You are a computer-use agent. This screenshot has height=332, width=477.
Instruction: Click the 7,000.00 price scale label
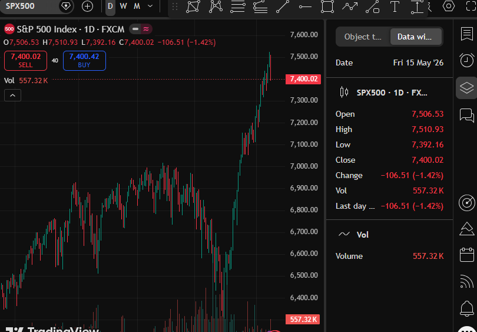304,166
